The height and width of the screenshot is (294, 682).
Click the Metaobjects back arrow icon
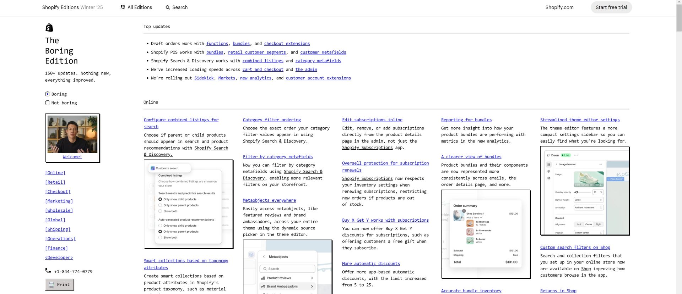tap(264, 257)
